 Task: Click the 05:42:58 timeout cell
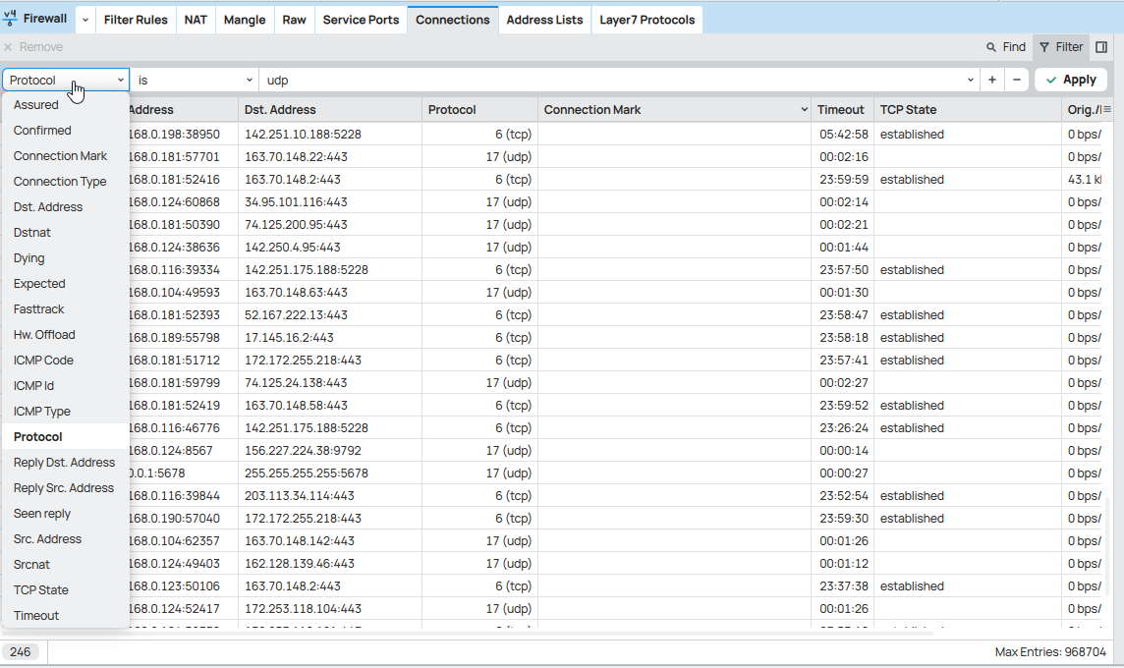(844, 134)
